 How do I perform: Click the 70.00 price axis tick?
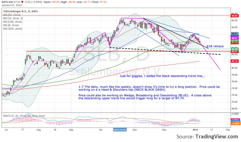tap(235, 102)
